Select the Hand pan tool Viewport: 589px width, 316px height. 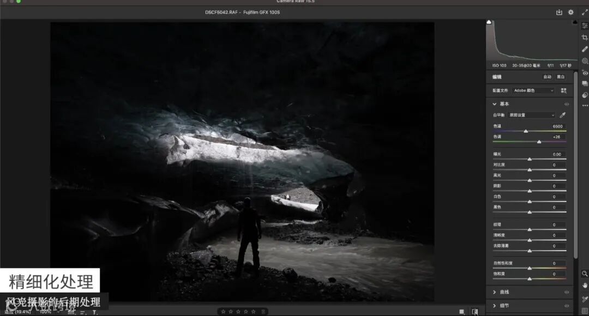click(585, 285)
